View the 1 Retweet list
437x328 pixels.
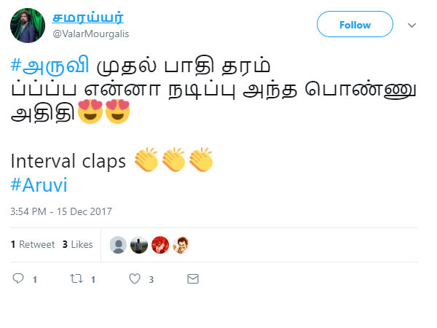coord(33,244)
